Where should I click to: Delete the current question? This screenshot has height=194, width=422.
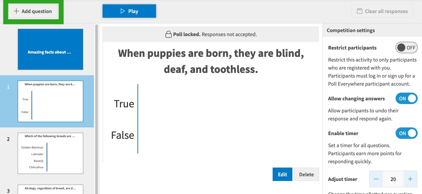pos(306,174)
